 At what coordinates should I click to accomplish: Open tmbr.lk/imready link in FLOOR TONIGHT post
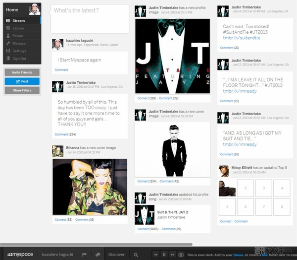240,91
